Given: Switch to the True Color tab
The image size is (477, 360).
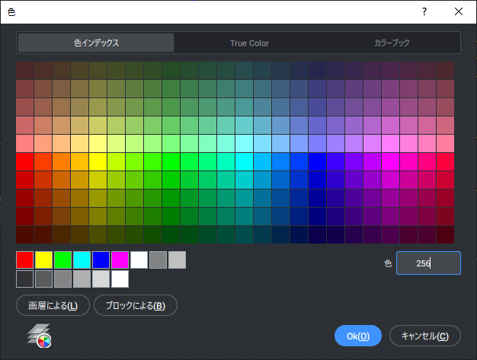Looking at the screenshot, I should [x=249, y=43].
